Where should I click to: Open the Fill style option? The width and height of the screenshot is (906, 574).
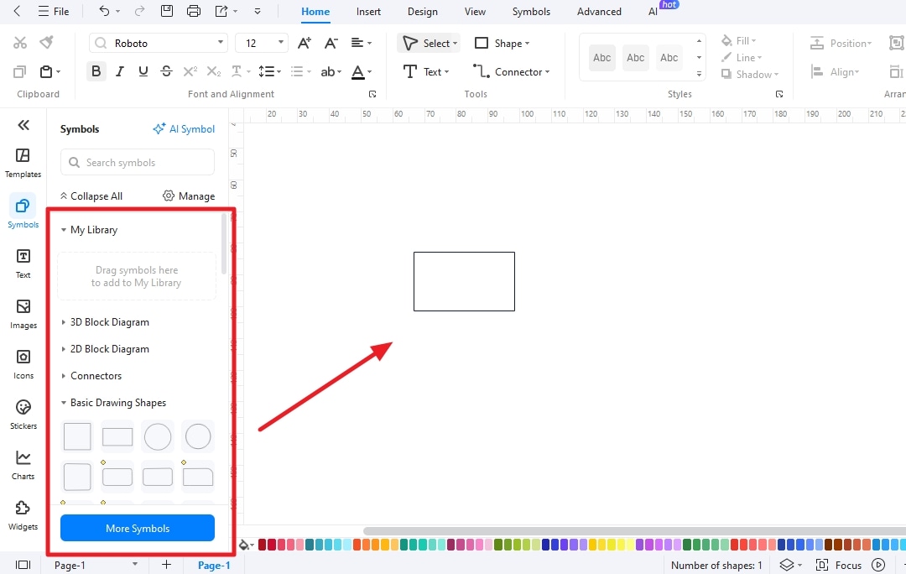point(739,41)
